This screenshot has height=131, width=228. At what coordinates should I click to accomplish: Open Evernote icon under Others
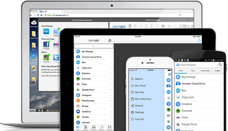click(46, 57)
